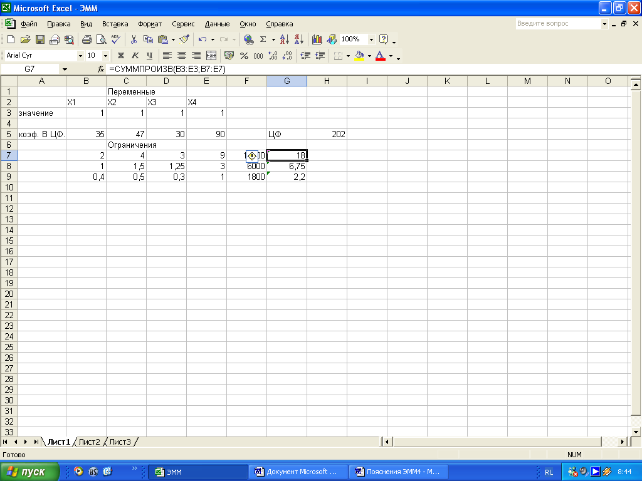Open the Сервис menu

coord(183,24)
